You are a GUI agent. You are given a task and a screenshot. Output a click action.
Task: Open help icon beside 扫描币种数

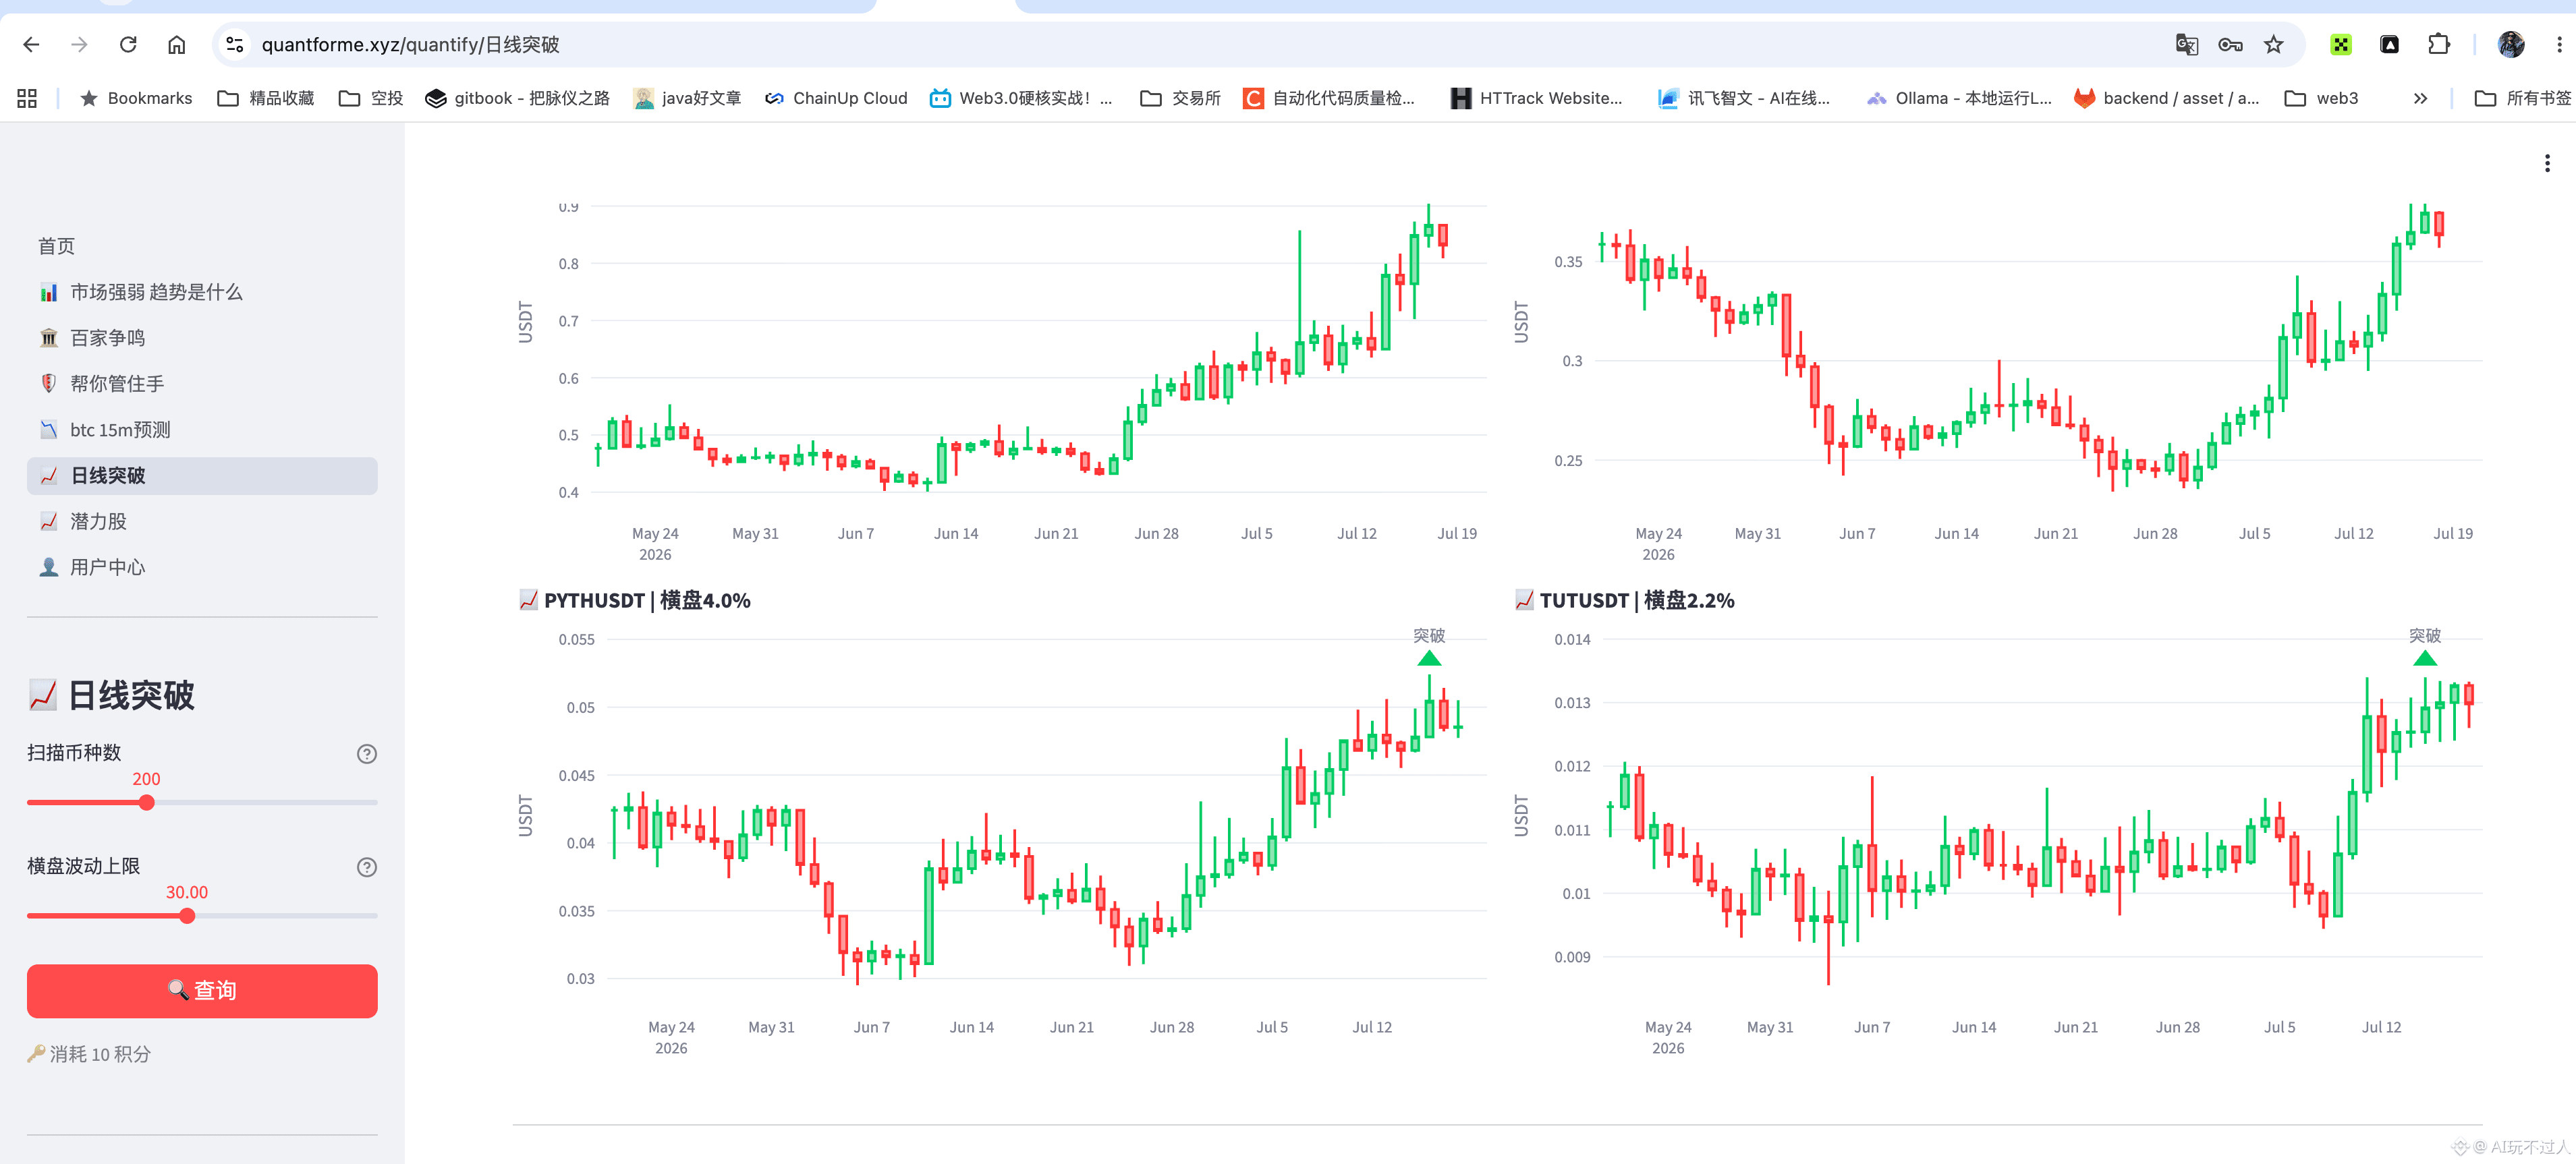[367, 753]
